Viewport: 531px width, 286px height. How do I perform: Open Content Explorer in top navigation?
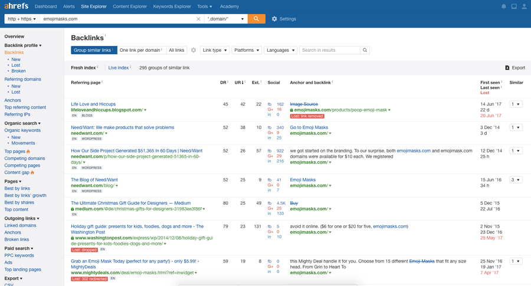130,6
